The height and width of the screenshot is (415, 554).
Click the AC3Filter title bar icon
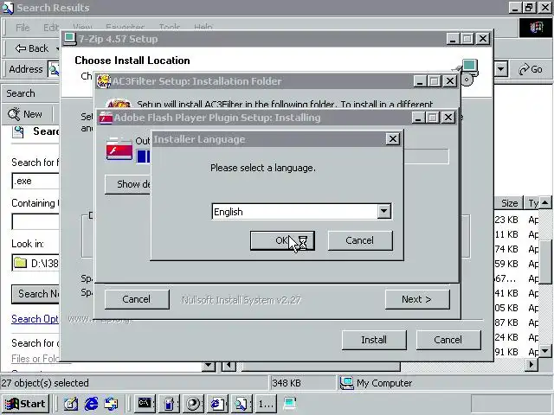point(104,81)
